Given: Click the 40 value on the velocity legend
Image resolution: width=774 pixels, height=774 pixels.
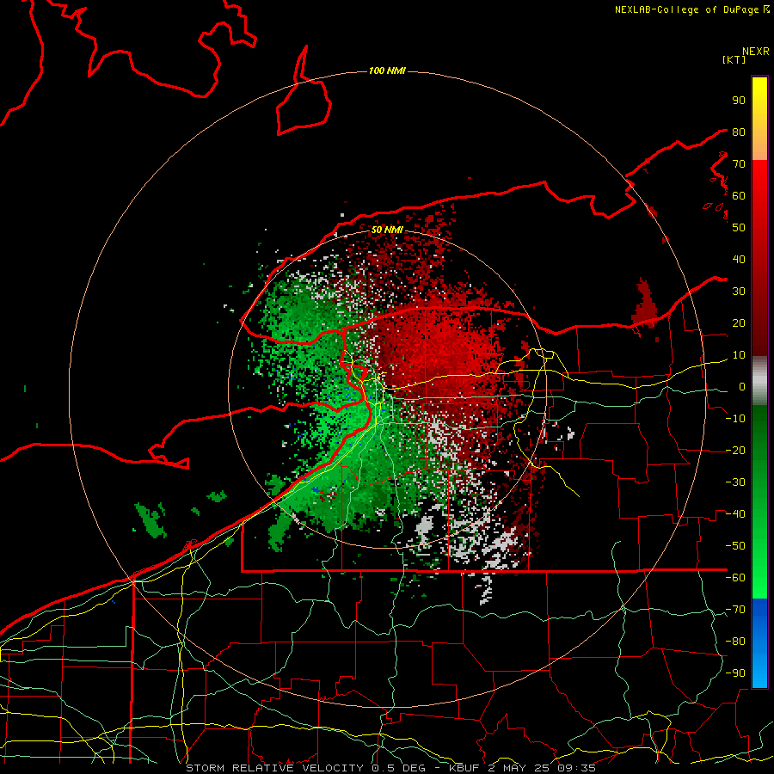Looking at the screenshot, I should pos(739,259).
